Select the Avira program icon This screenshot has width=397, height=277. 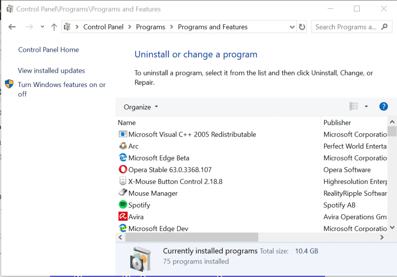tap(123, 217)
